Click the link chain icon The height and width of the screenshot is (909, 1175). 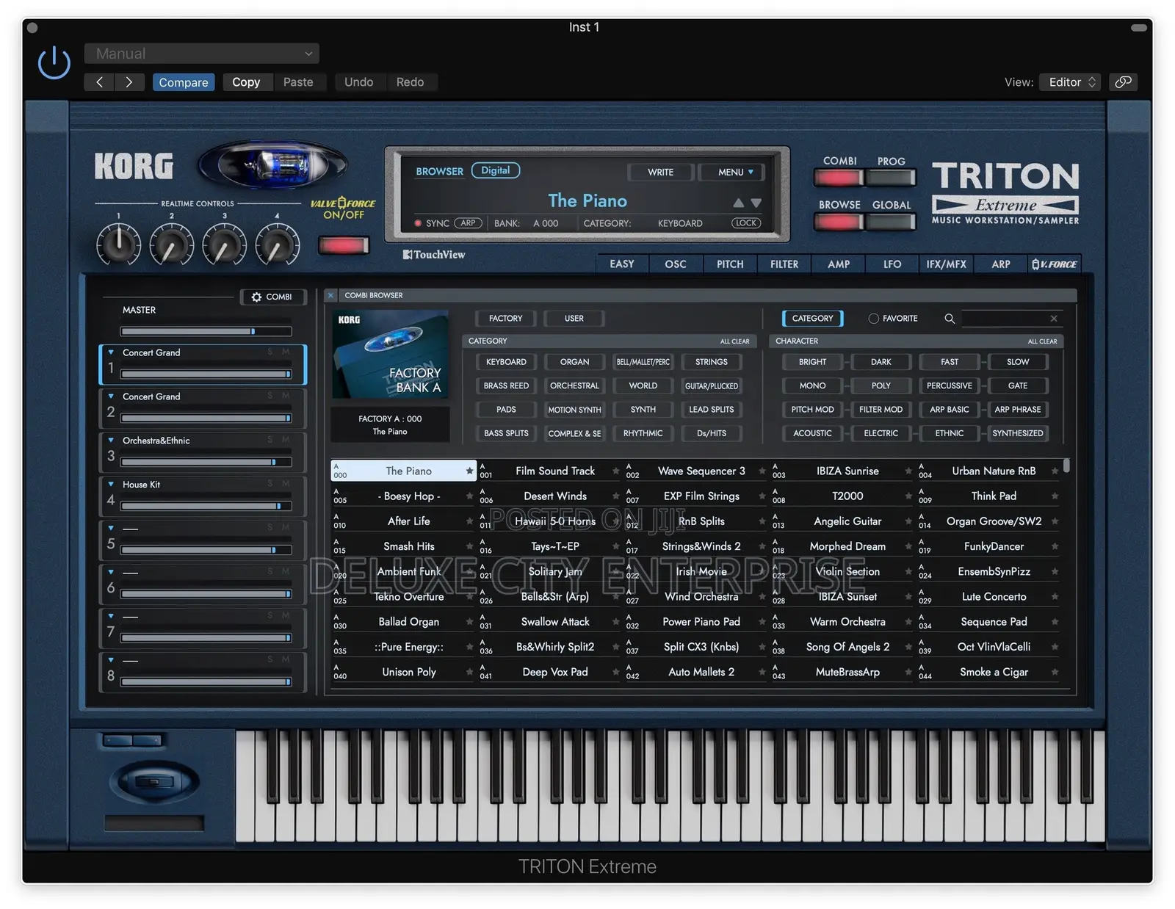[1123, 82]
